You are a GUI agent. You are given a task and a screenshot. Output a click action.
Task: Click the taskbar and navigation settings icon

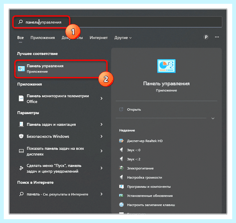click(x=21, y=124)
